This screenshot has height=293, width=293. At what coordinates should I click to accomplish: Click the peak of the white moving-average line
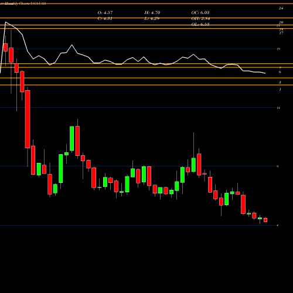[5, 22]
